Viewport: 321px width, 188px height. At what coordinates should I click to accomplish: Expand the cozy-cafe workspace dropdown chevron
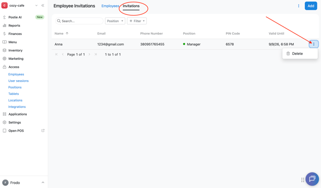pyautogui.click(x=36, y=6)
